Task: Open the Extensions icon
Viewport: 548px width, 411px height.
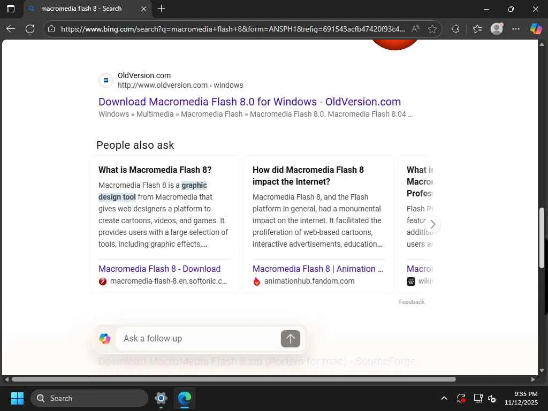Action: coord(455,29)
